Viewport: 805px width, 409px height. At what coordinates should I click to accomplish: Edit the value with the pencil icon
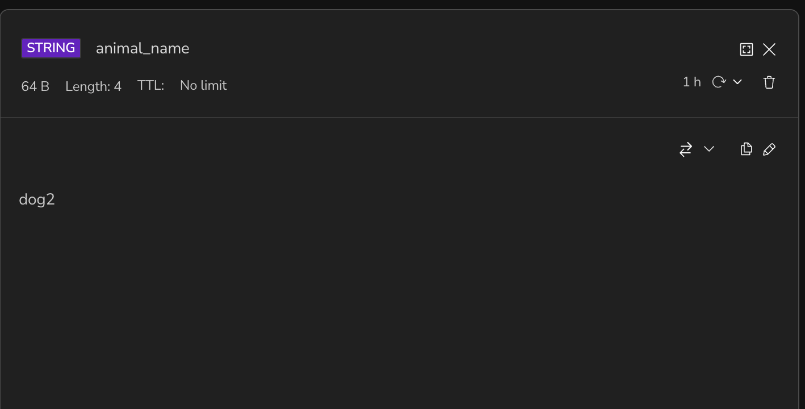coord(769,149)
